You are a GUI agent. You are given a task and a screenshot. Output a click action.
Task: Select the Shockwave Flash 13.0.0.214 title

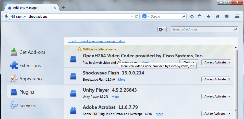tap(113, 73)
